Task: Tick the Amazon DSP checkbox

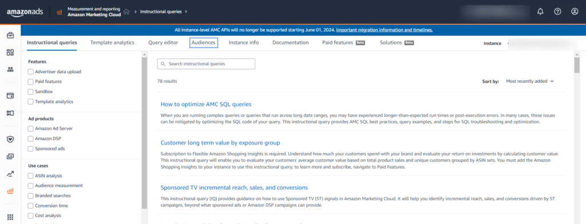Action: tap(31, 138)
